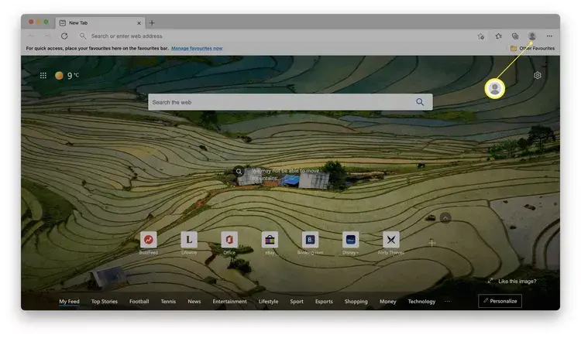Click the weather 9°C widget
The height and width of the screenshot is (338, 581).
pos(68,75)
